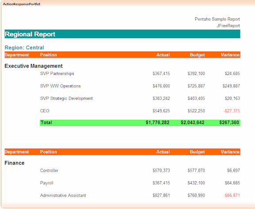Click the Pentaho Sample Report text
The height and width of the screenshot is (209, 255).
click(217, 19)
